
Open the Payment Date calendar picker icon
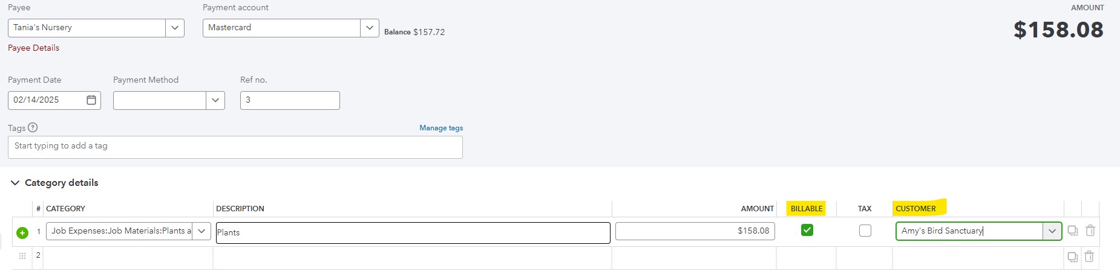91,100
